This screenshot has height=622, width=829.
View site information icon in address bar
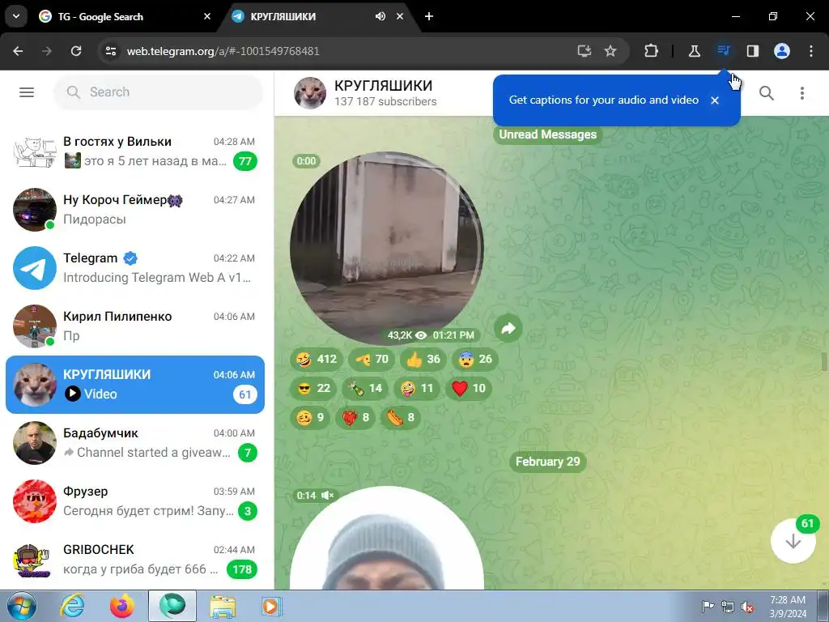tap(110, 51)
